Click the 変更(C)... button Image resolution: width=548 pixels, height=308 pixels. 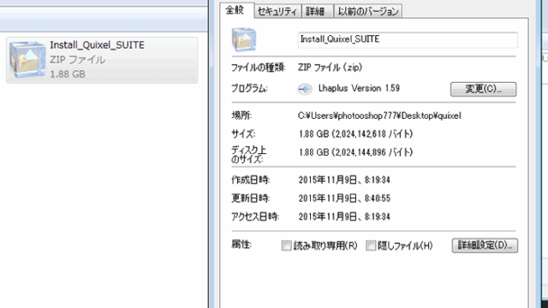point(483,89)
